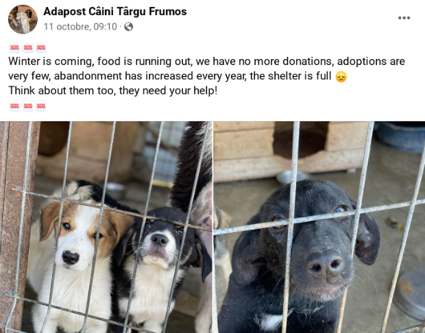The height and width of the screenshot is (333, 425).
Task: Click the black-and-white puppy's nose in the left photo
Action: click(x=159, y=240)
